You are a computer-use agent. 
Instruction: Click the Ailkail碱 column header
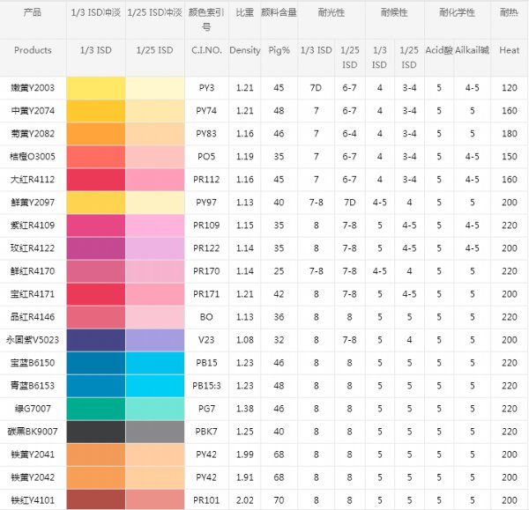[473, 51]
